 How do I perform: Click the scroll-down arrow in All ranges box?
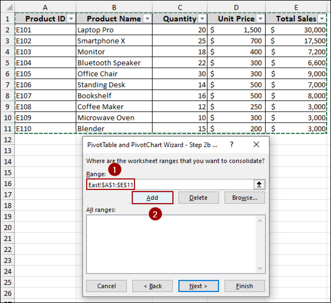260,268
